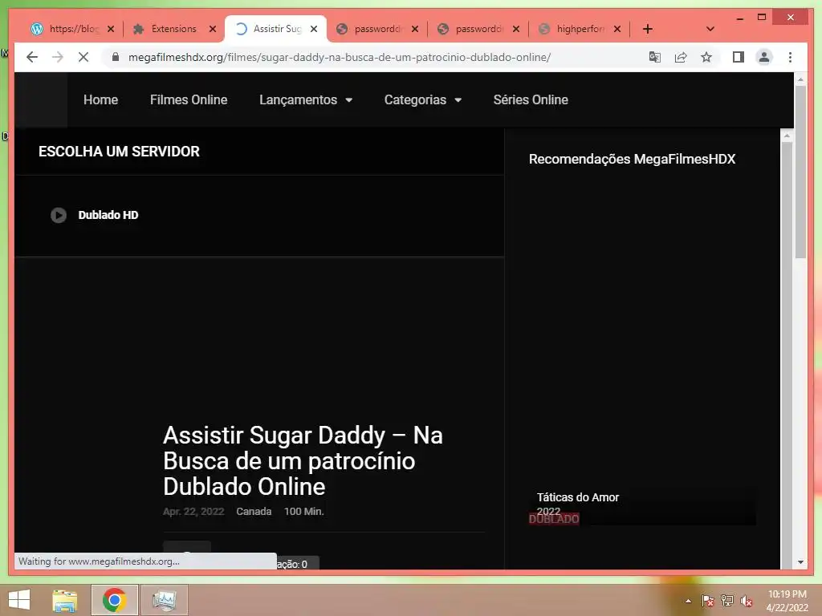The height and width of the screenshot is (616, 822).
Task: Click the movie title heading
Action: (x=303, y=461)
